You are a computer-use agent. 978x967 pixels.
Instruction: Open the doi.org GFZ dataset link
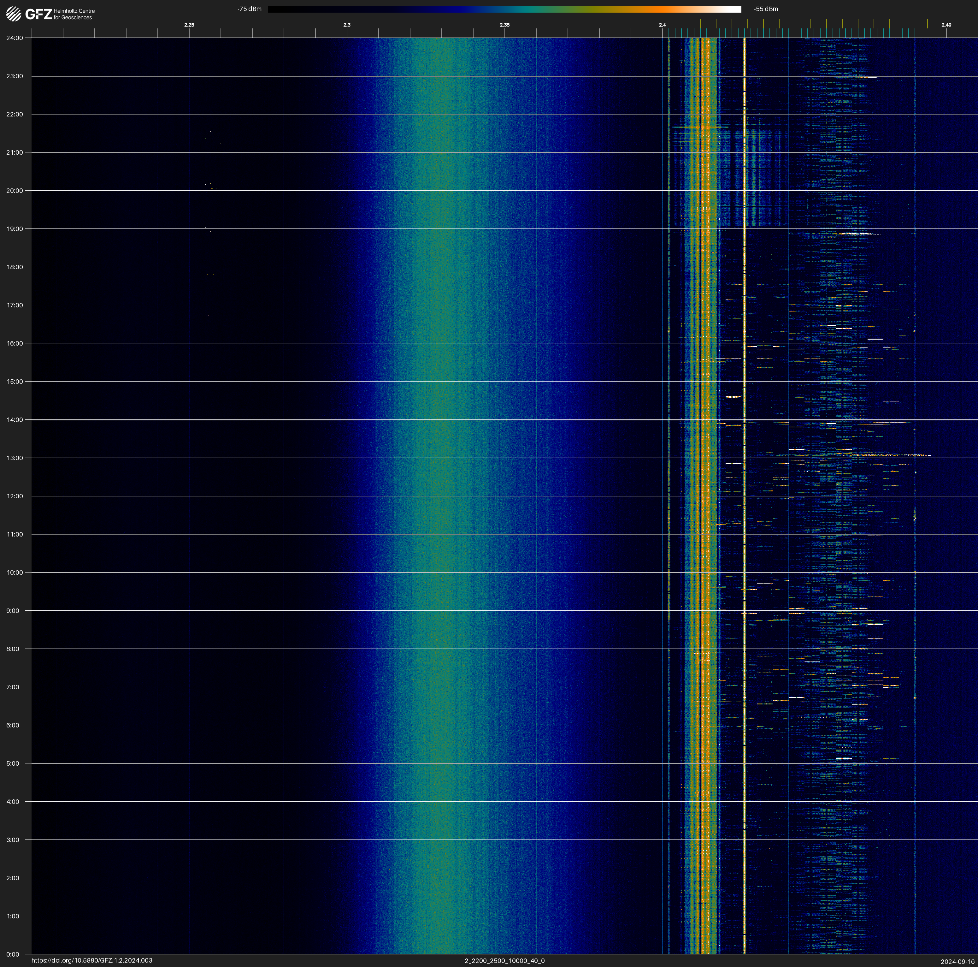[91, 960]
